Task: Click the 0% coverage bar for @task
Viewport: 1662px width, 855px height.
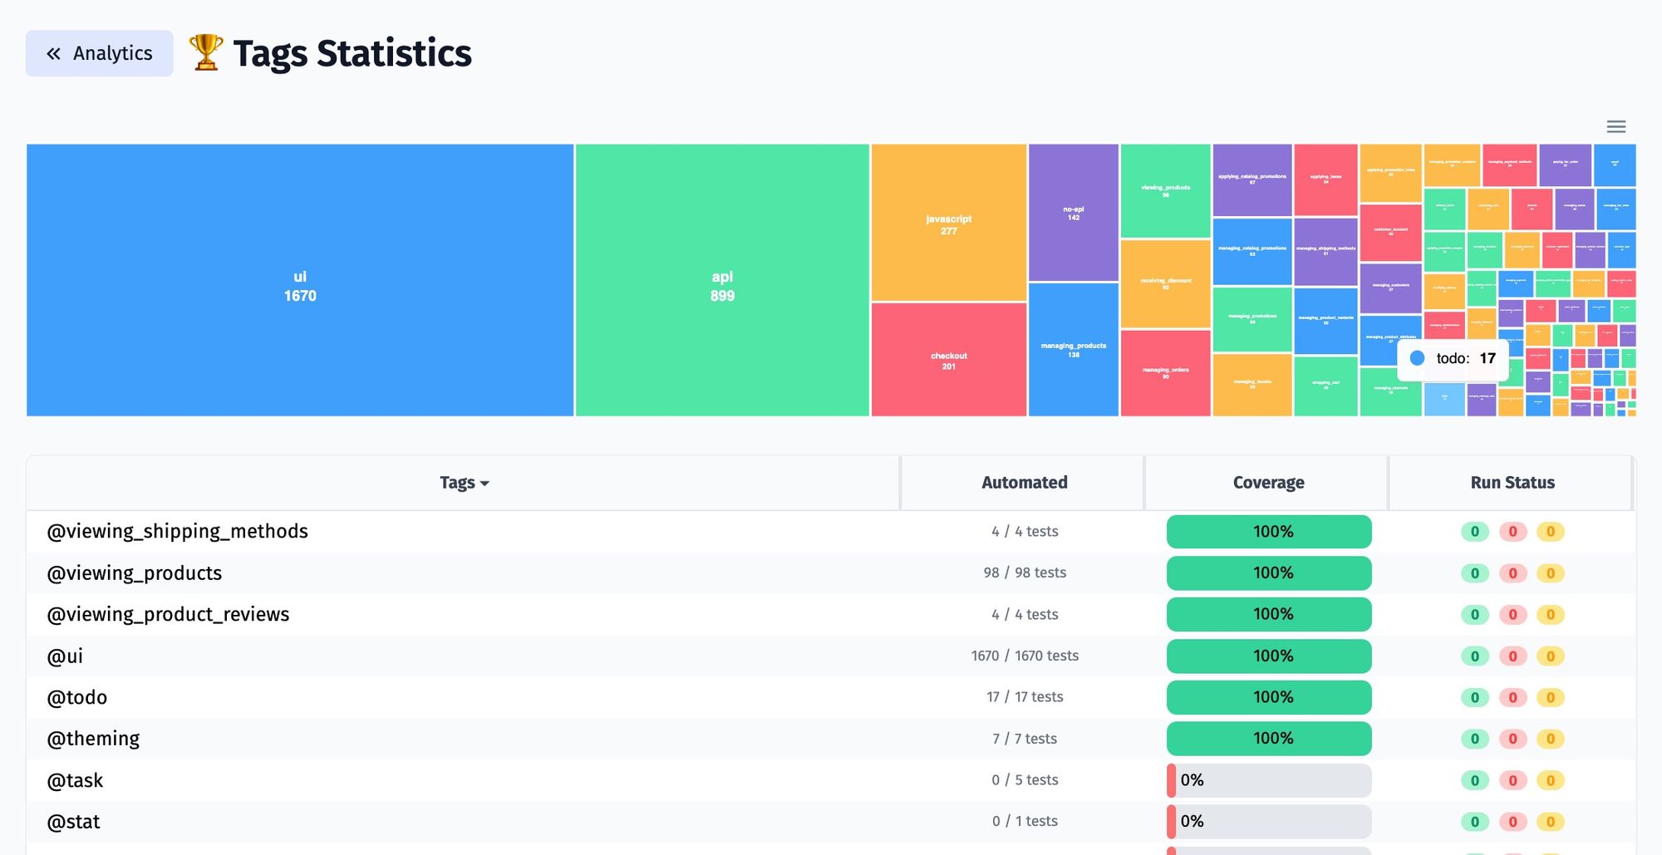Action: (x=1268, y=779)
